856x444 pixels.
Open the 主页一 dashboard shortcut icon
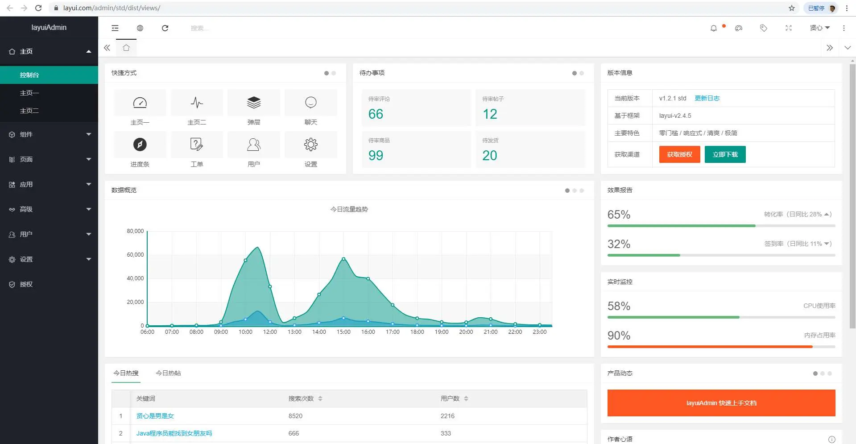click(x=140, y=103)
